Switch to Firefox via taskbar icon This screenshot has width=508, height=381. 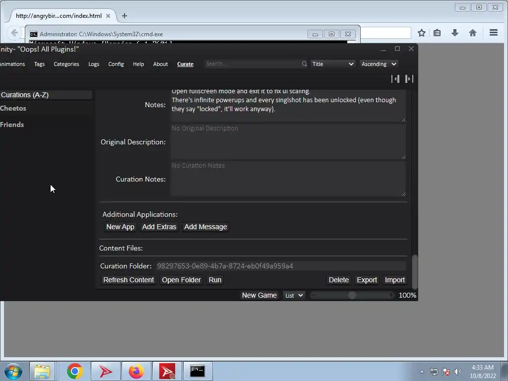136,371
